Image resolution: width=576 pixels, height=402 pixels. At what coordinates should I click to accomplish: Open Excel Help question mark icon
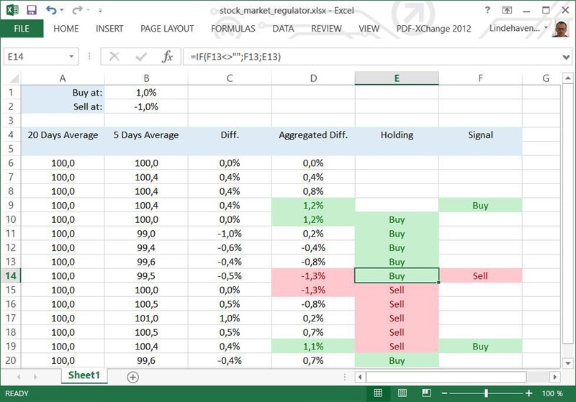489,10
